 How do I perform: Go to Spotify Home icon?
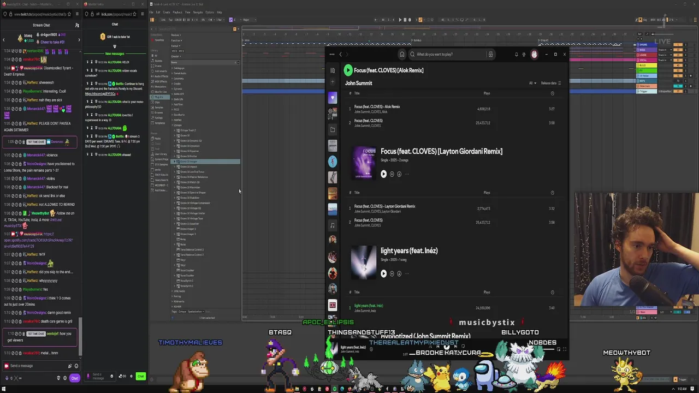pos(402,54)
